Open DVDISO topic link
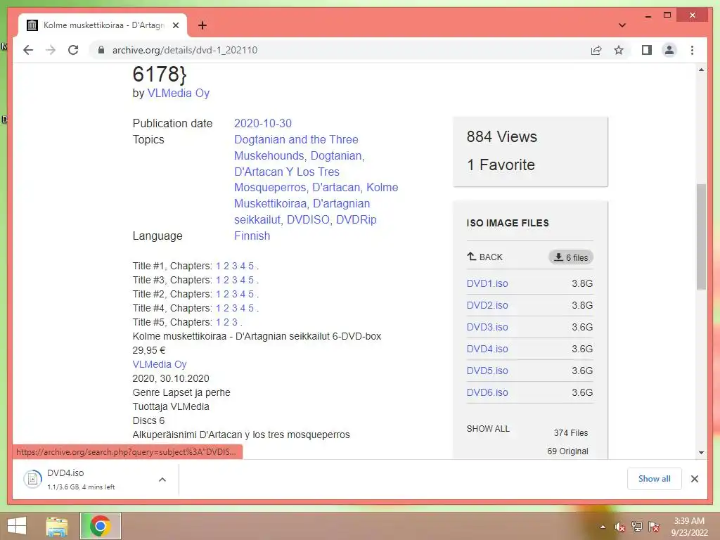Image resolution: width=720 pixels, height=540 pixels. [308, 219]
